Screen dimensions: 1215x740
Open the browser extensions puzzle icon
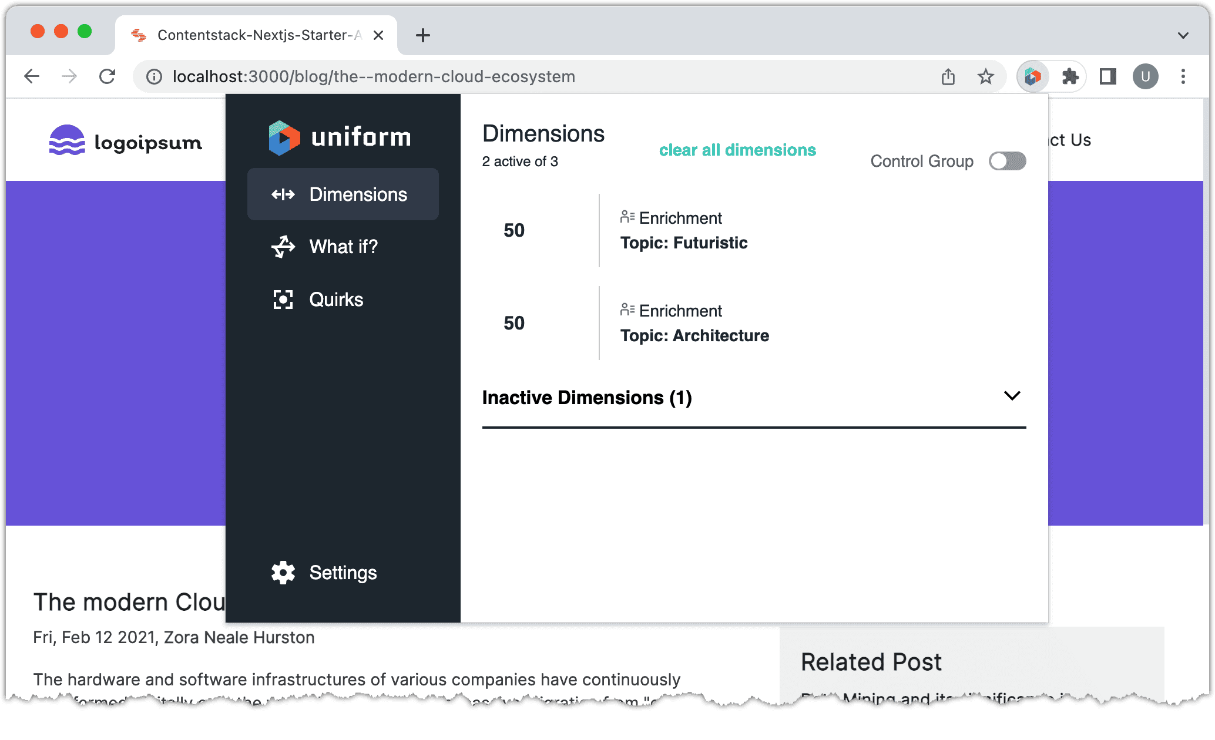tap(1070, 76)
